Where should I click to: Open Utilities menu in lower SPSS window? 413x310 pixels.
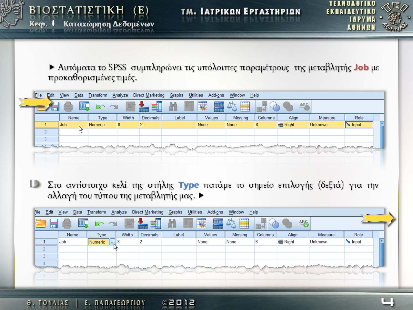(x=195, y=212)
